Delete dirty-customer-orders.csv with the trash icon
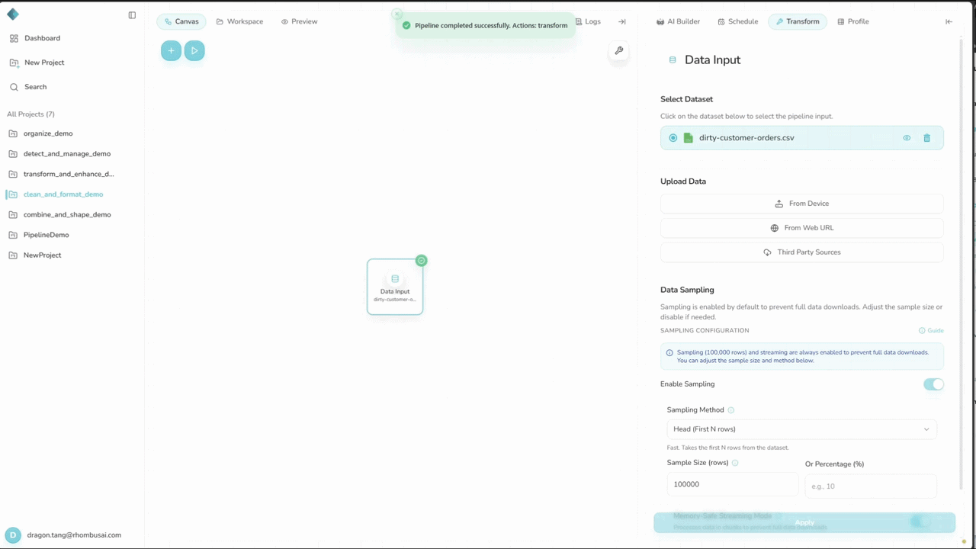The width and height of the screenshot is (976, 549). click(927, 138)
